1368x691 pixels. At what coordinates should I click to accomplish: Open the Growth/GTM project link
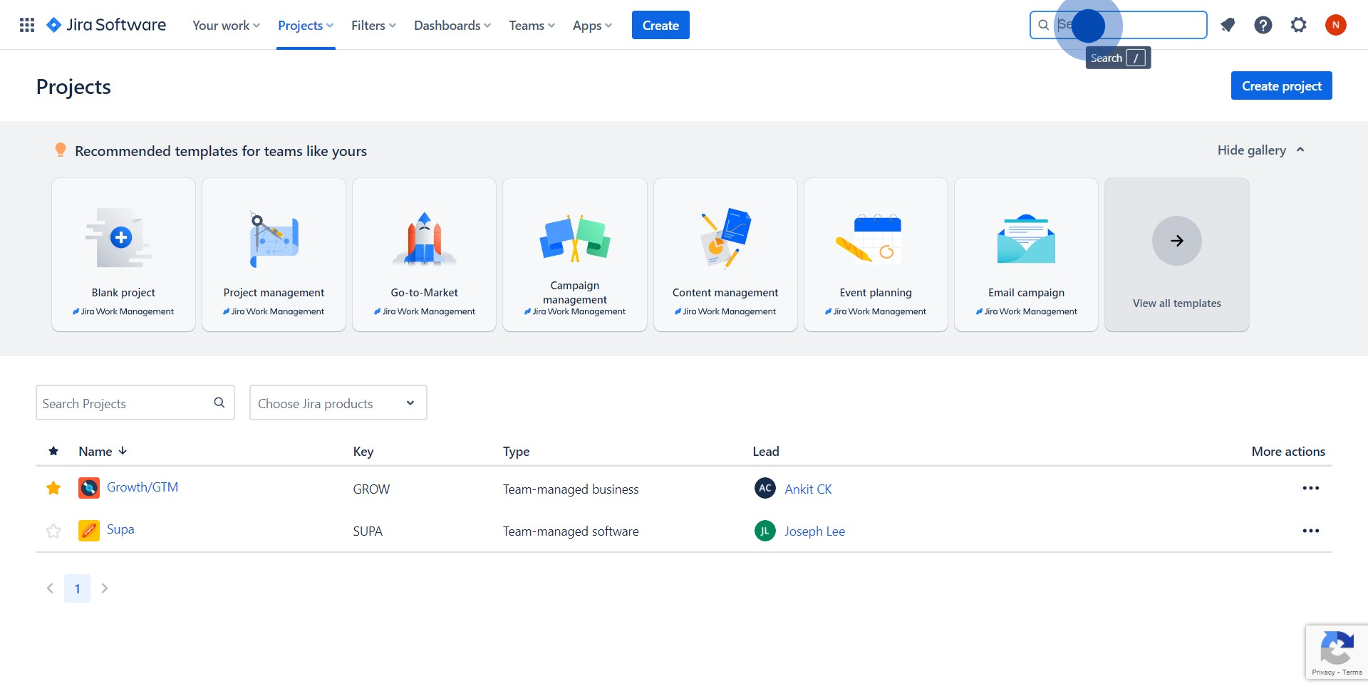click(142, 487)
